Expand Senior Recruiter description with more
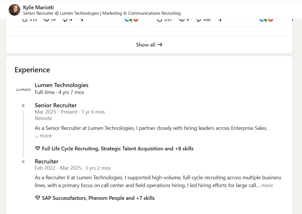The width and height of the screenshot is (302, 214). tap(46, 136)
